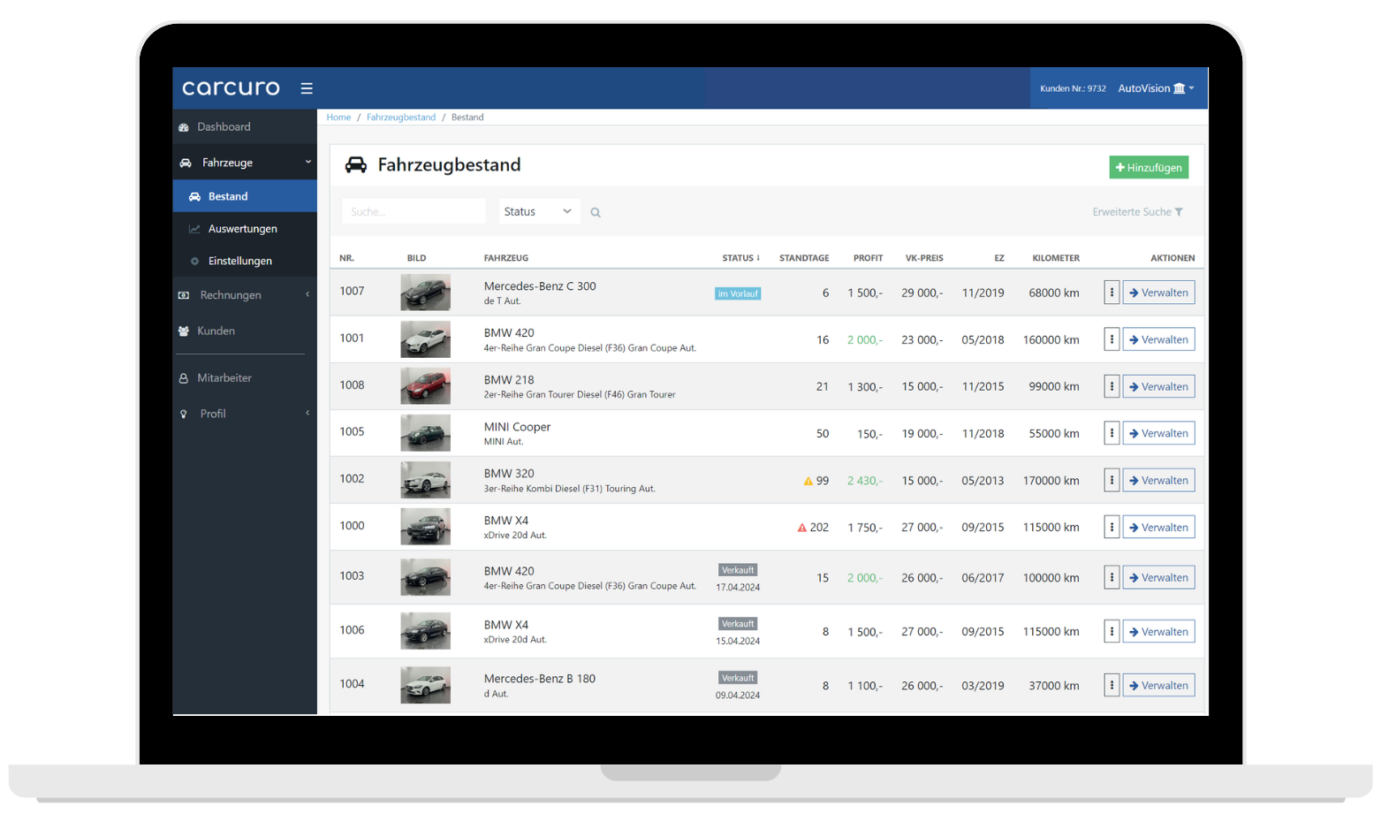The height and width of the screenshot is (829, 1381).
Task: Click the STANDTAGE column header
Action: tap(804, 258)
